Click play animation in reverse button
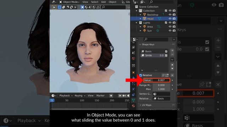The height and width of the screenshot is (127, 227). (x=128, y=96)
